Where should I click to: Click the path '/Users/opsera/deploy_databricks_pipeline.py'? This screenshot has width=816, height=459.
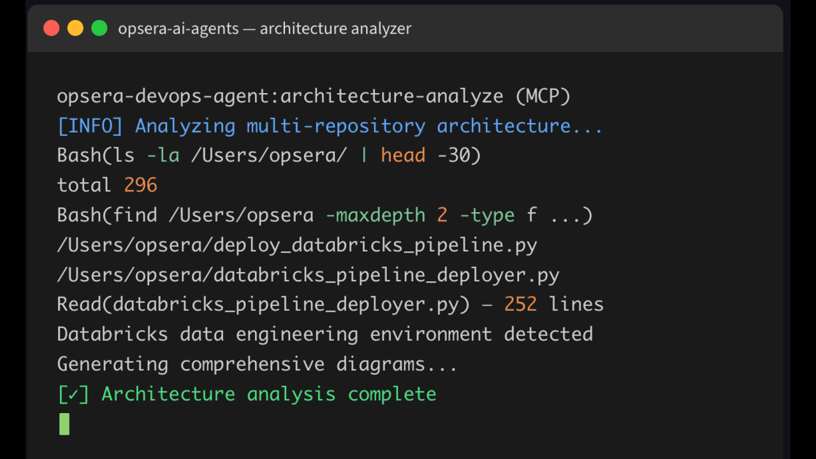point(297,245)
